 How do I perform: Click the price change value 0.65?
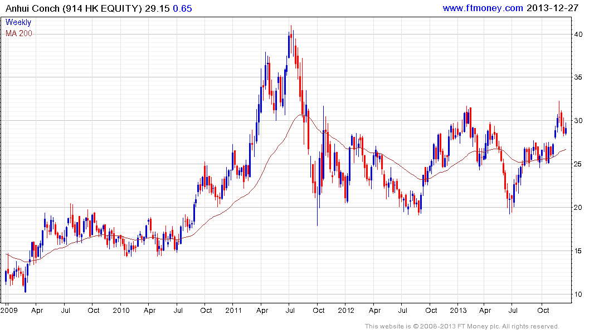[x=182, y=8]
